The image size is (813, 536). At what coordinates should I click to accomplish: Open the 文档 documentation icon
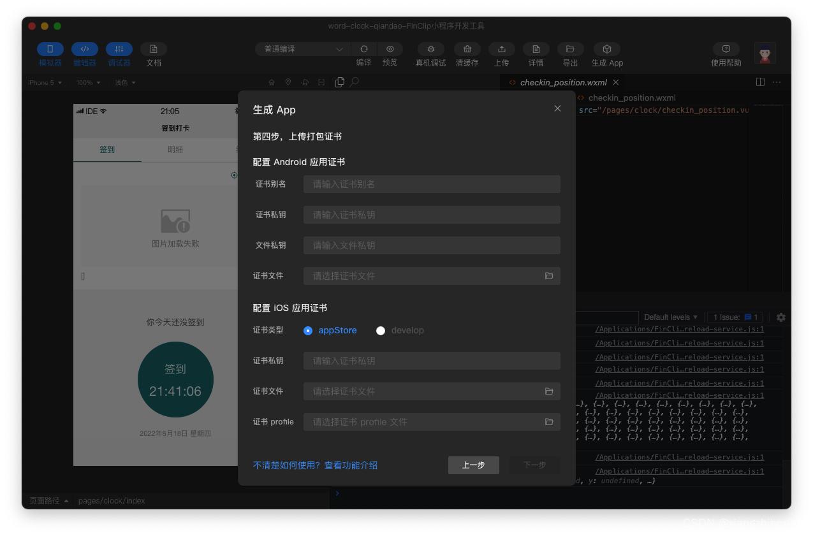154,49
